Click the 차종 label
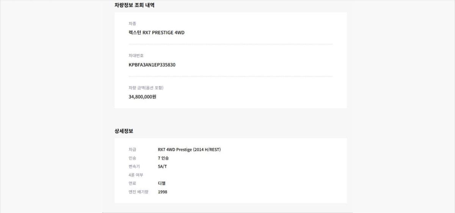Screen dimensions: 455x213 pos(132,23)
